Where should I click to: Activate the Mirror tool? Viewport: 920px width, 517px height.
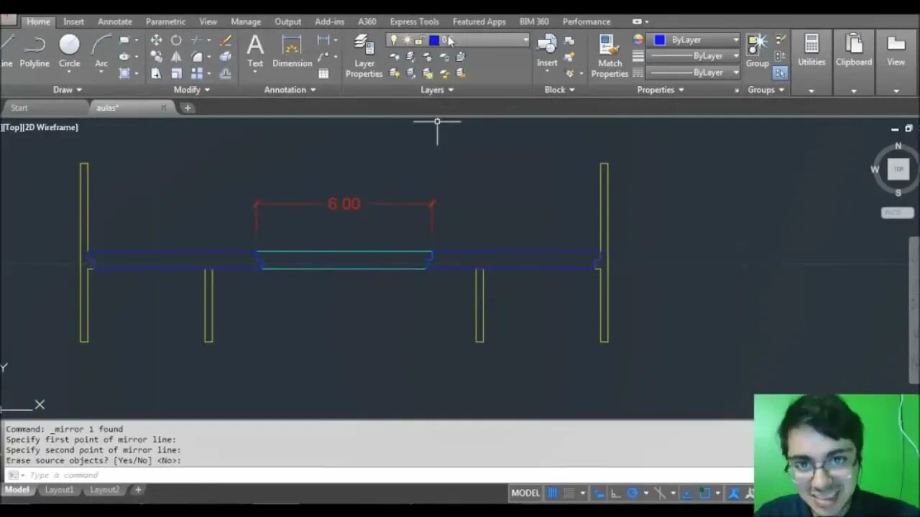[x=176, y=57]
